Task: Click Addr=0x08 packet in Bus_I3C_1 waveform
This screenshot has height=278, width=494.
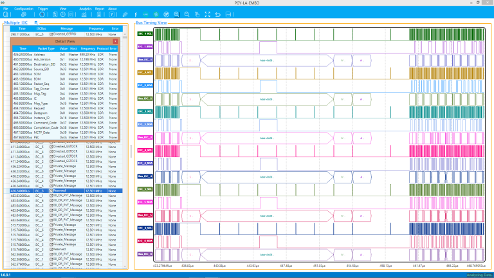Action: click(x=267, y=60)
